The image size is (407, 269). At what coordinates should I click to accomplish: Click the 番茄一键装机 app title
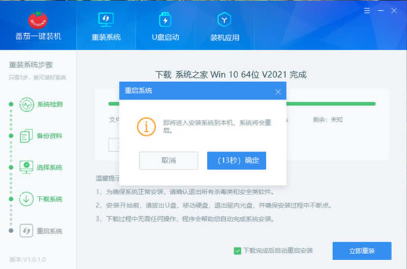point(39,37)
